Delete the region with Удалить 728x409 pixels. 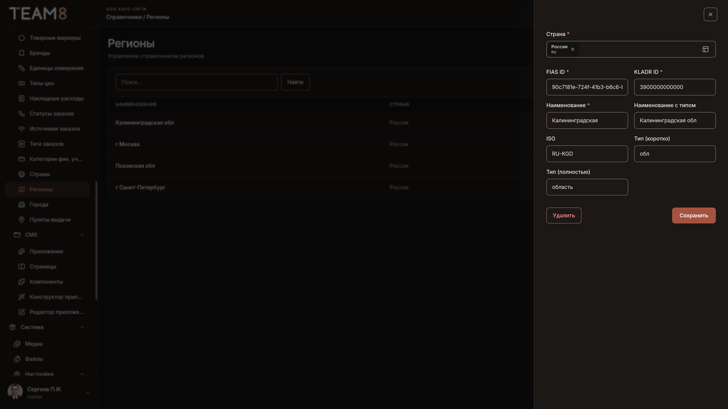[564, 216]
